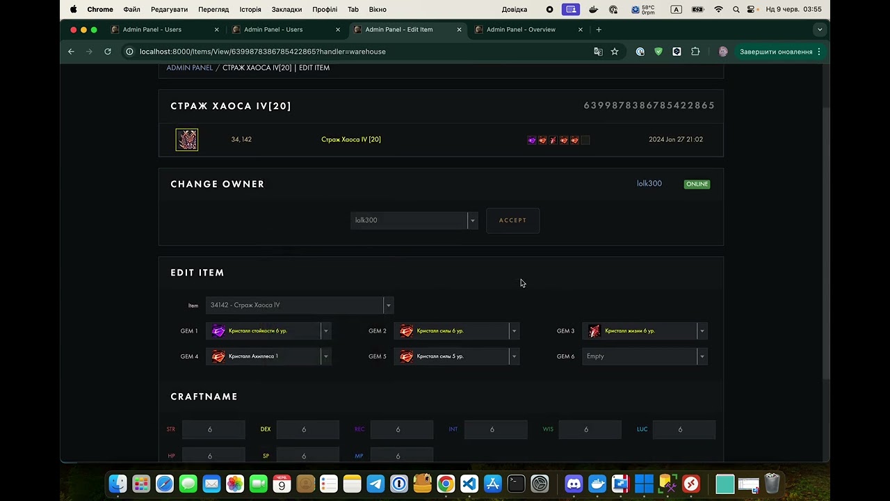Click the ONLINE status badge
This screenshot has width=890, height=501.
[697, 184]
